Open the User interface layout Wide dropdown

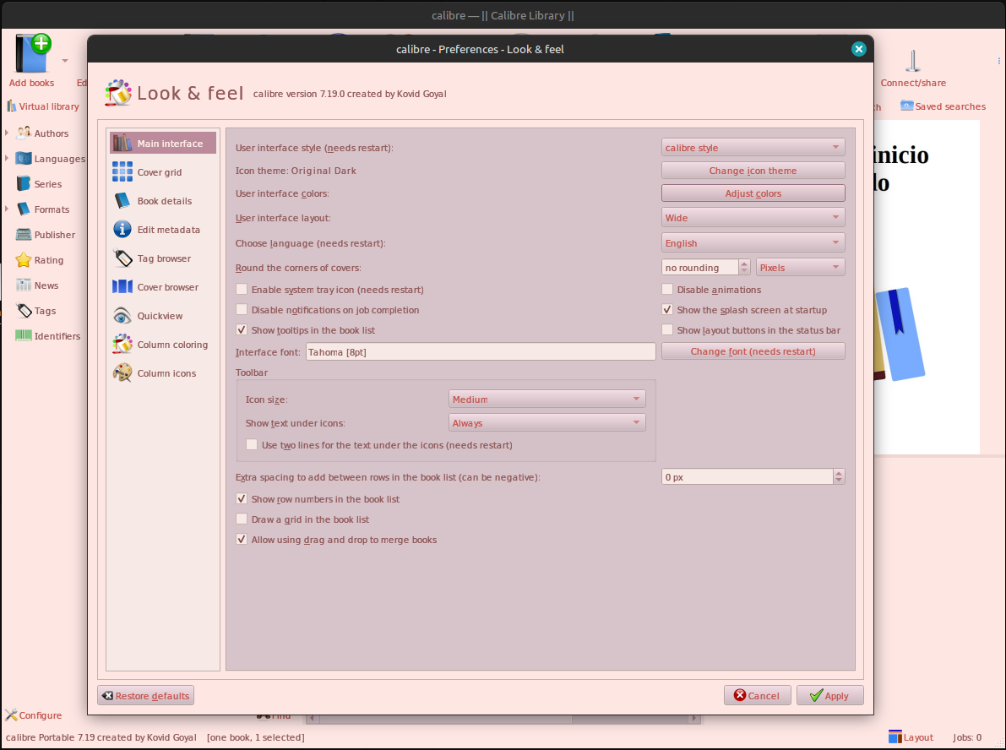pos(753,218)
